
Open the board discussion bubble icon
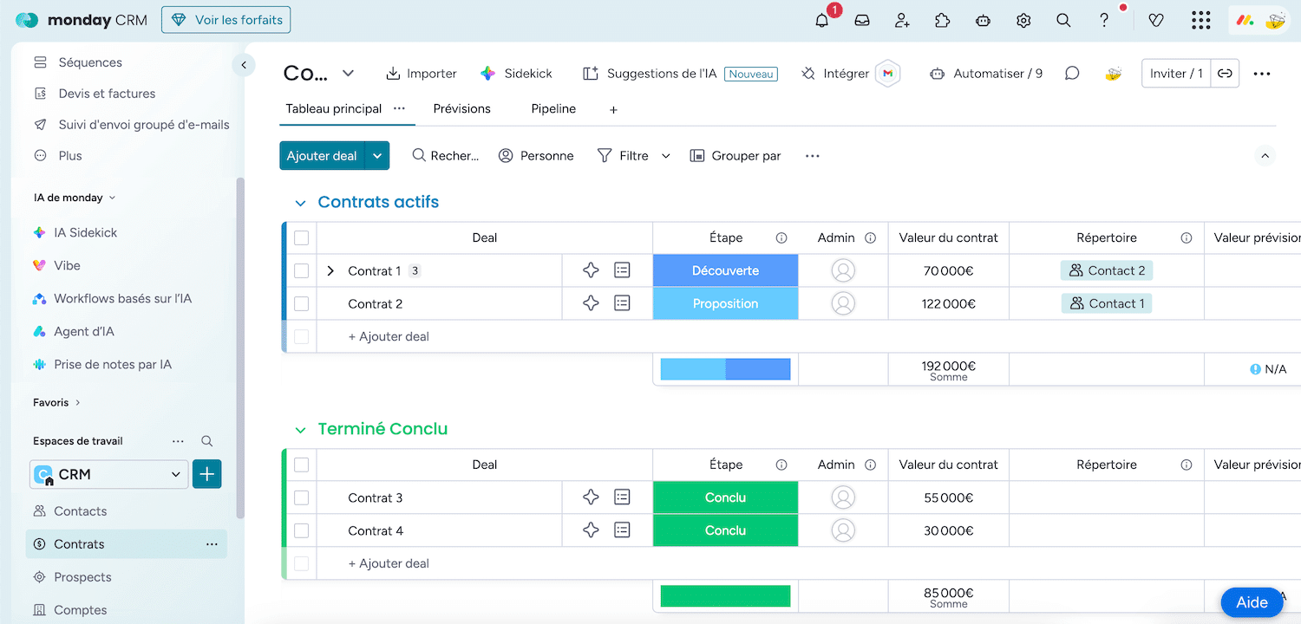click(x=1072, y=74)
